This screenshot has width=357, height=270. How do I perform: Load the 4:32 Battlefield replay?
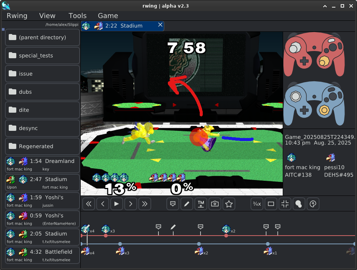(x=42, y=256)
